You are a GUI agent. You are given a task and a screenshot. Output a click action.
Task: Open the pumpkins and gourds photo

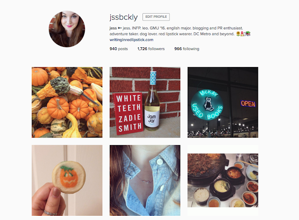tap(67, 102)
